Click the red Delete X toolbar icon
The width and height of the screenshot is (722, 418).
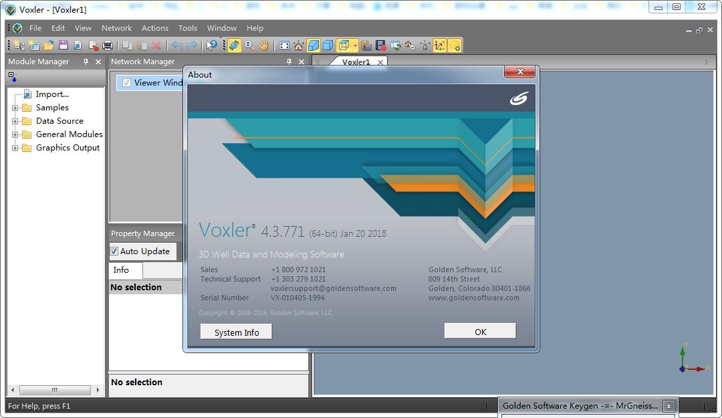click(x=156, y=45)
